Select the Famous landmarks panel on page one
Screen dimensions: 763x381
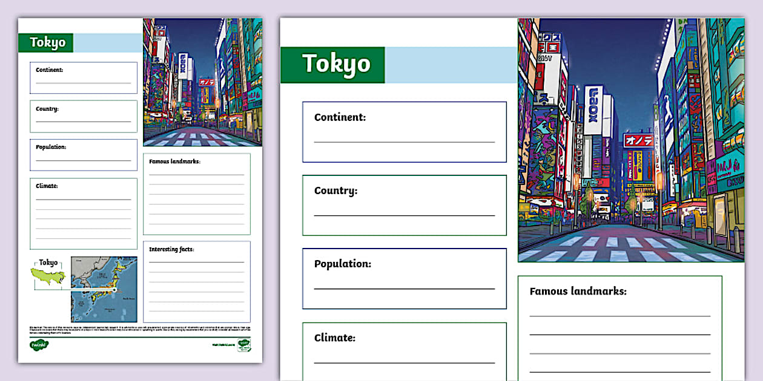tap(197, 192)
